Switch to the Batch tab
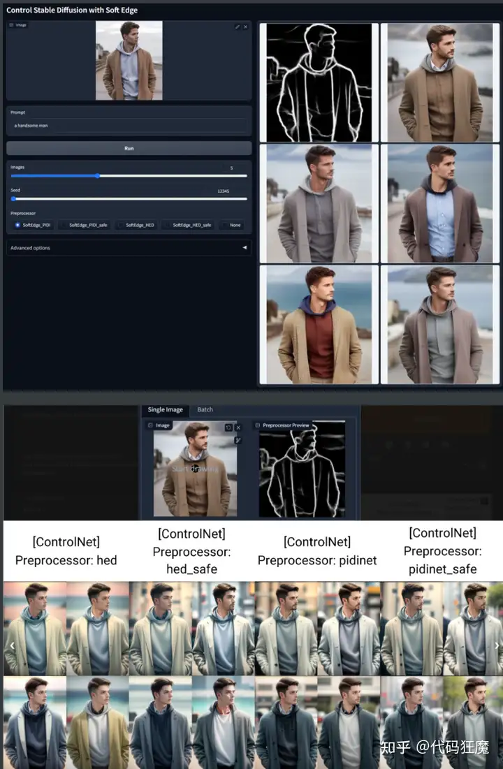Viewport: 503px width, 769px height. pos(205,409)
